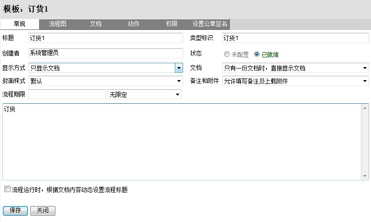Switch to the 流程图 tab
This screenshot has height=222, width=371.
(x=57, y=24)
